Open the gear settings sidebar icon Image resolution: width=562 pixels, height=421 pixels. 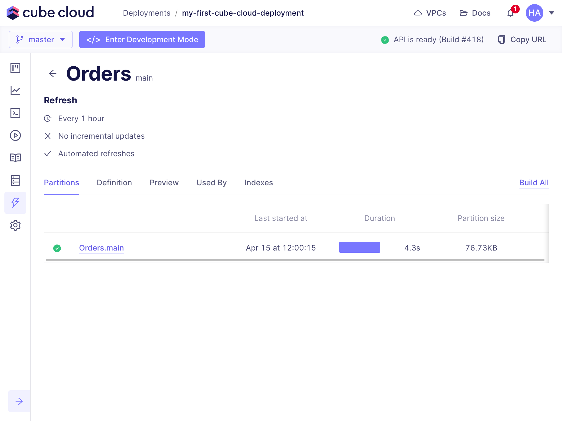[x=15, y=225]
